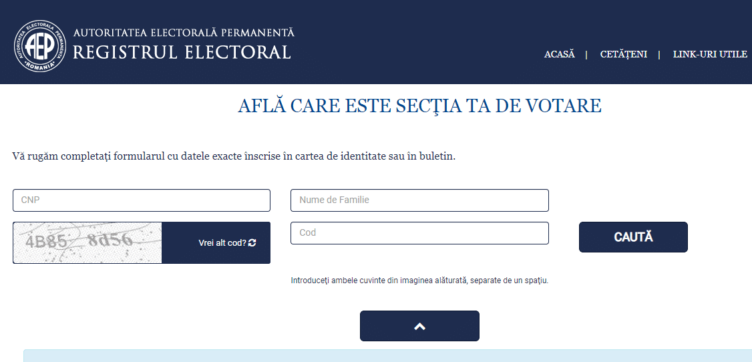
Task: Focus the CNP input field
Action: [x=142, y=200]
